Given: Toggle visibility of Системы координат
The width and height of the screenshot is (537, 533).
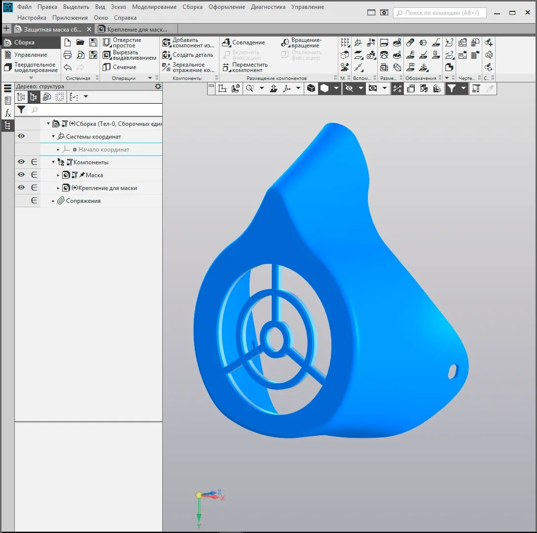Looking at the screenshot, I should [21, 137].
